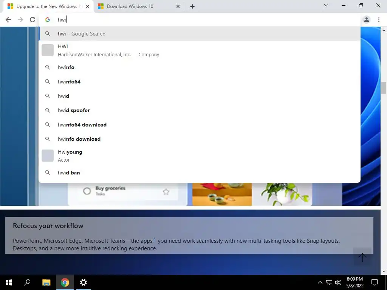Reload the page with the refresh icon
This screenshot has height=290, width=387.
pos(33,20)
